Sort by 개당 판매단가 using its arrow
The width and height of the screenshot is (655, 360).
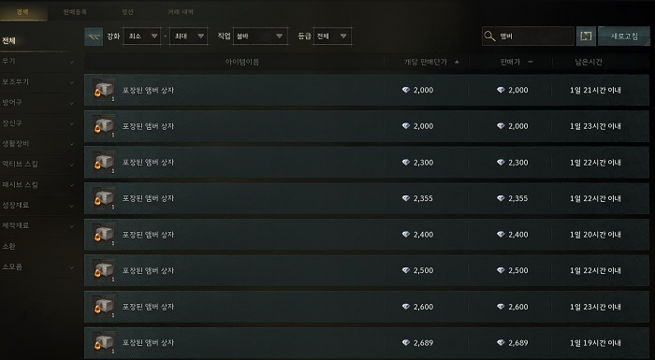457,62
